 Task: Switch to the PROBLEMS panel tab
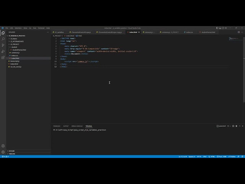pos(57,126)
